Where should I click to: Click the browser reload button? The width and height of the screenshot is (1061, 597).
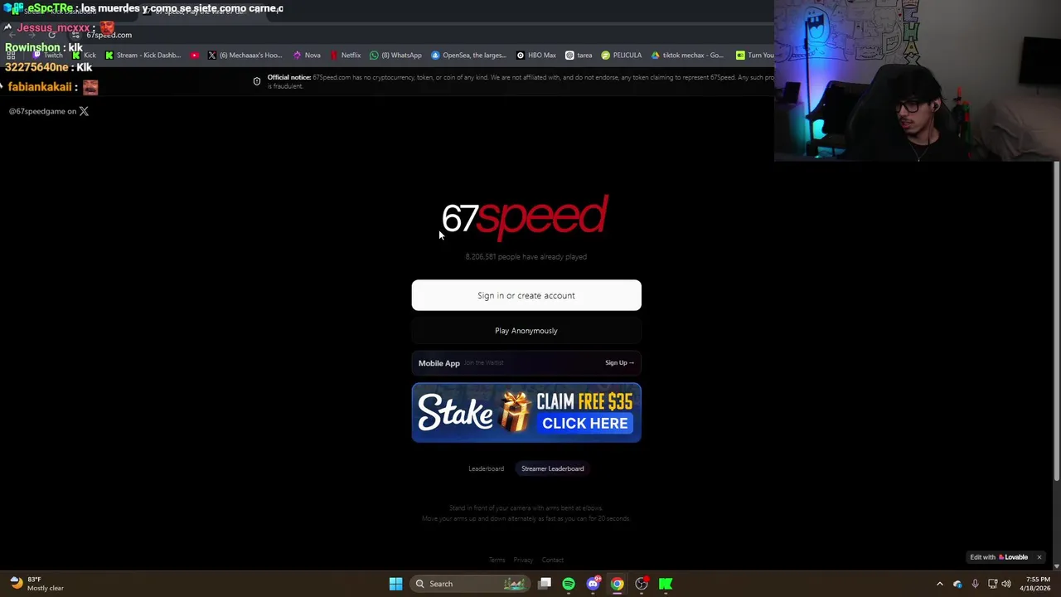coord(51,35)
